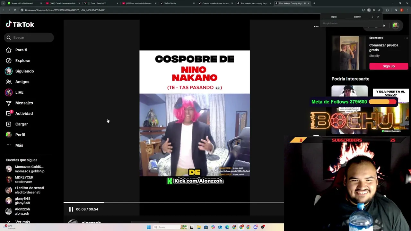
Task: Open Microsoft Store in the taskbar
Action: click(x=206, y=227)
